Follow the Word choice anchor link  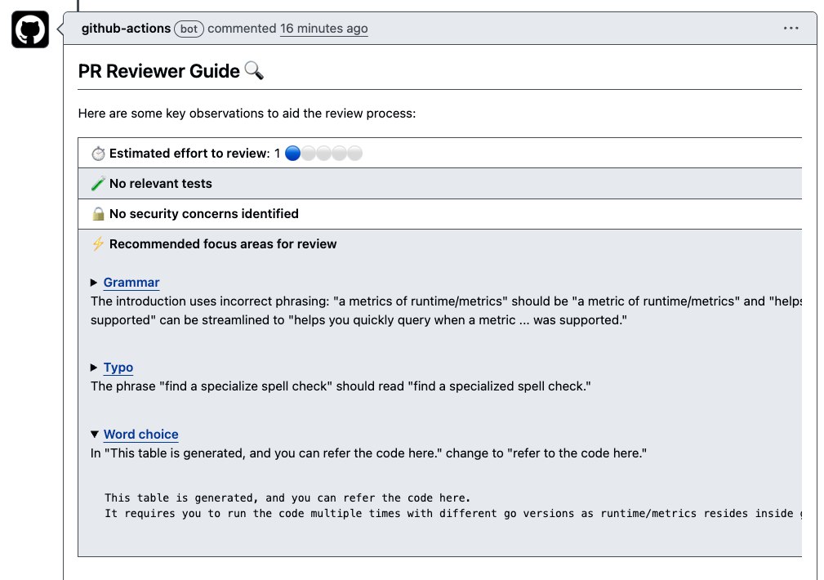[140, 434]
